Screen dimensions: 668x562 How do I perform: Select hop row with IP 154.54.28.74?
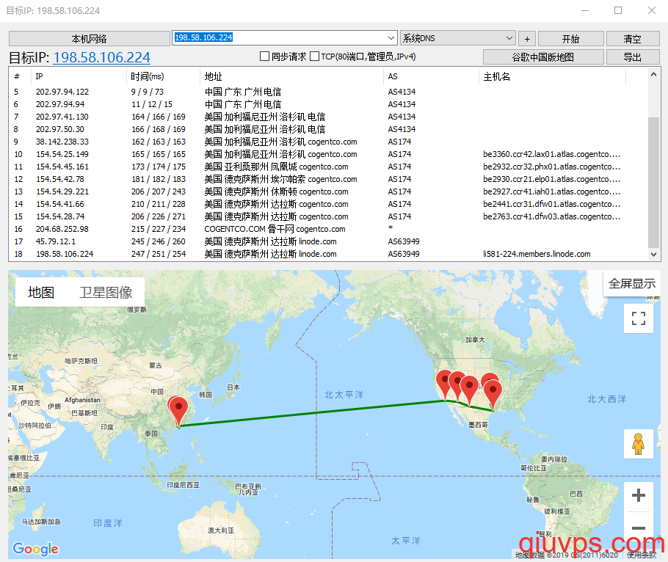pyautogui.click(x=328, y=216)
